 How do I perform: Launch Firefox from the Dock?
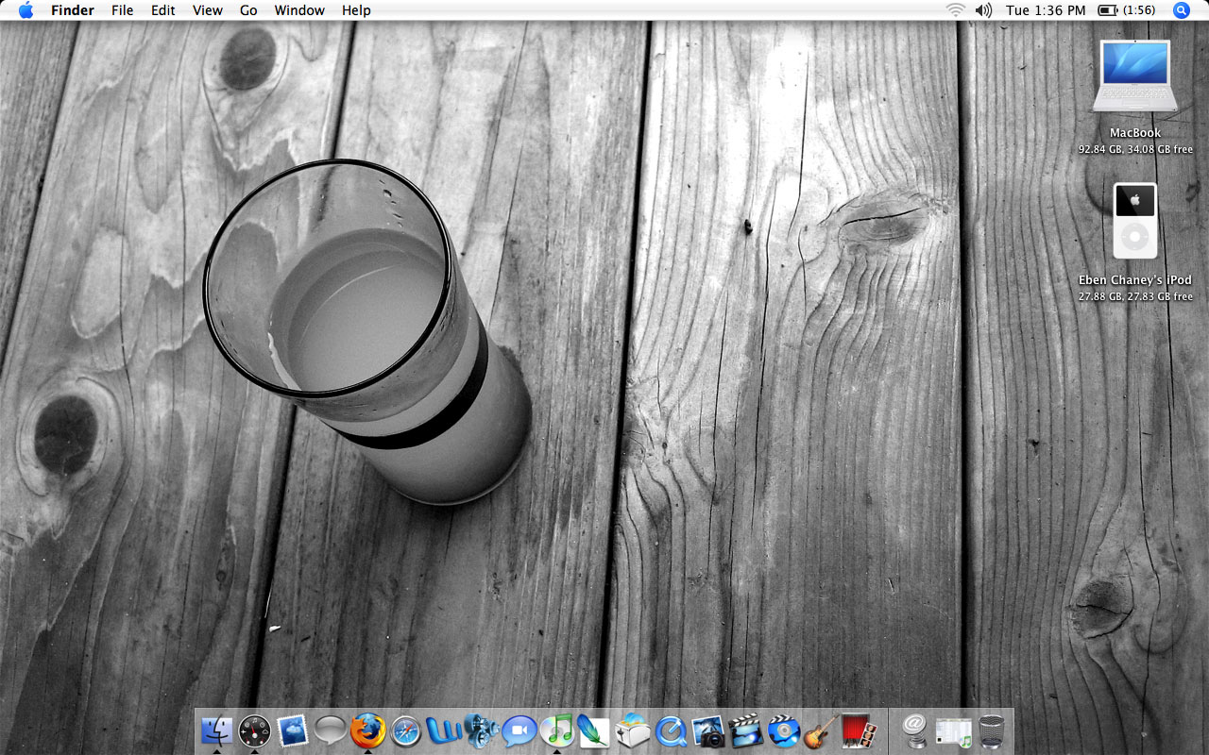tap(367, 730)
